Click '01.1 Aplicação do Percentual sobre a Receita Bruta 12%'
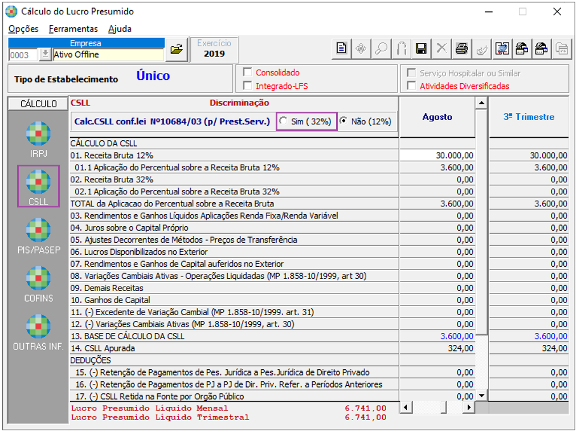The image size is (577, 432). pos(234,168)
